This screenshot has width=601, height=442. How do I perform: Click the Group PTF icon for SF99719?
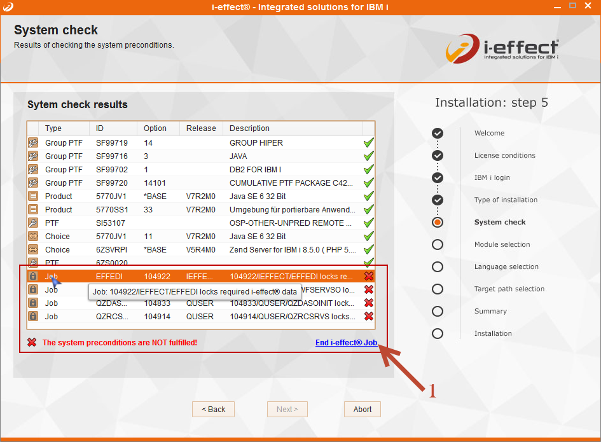(33, 143)
